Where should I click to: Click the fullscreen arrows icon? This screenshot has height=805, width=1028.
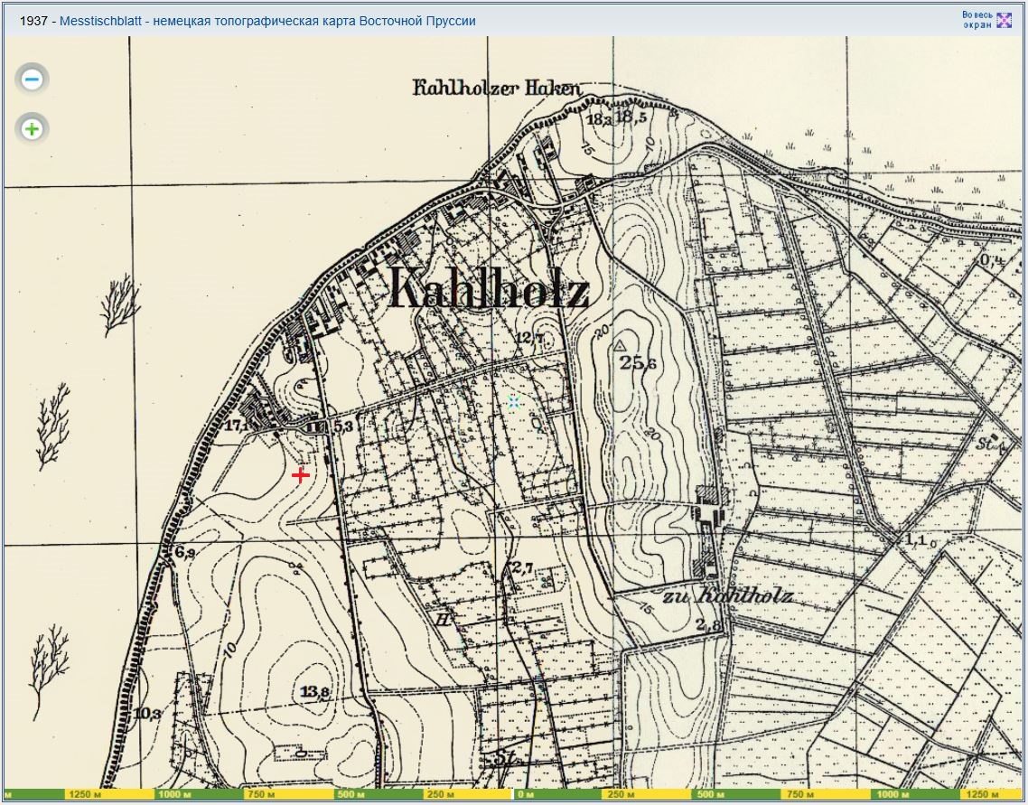pos(1004,21)
